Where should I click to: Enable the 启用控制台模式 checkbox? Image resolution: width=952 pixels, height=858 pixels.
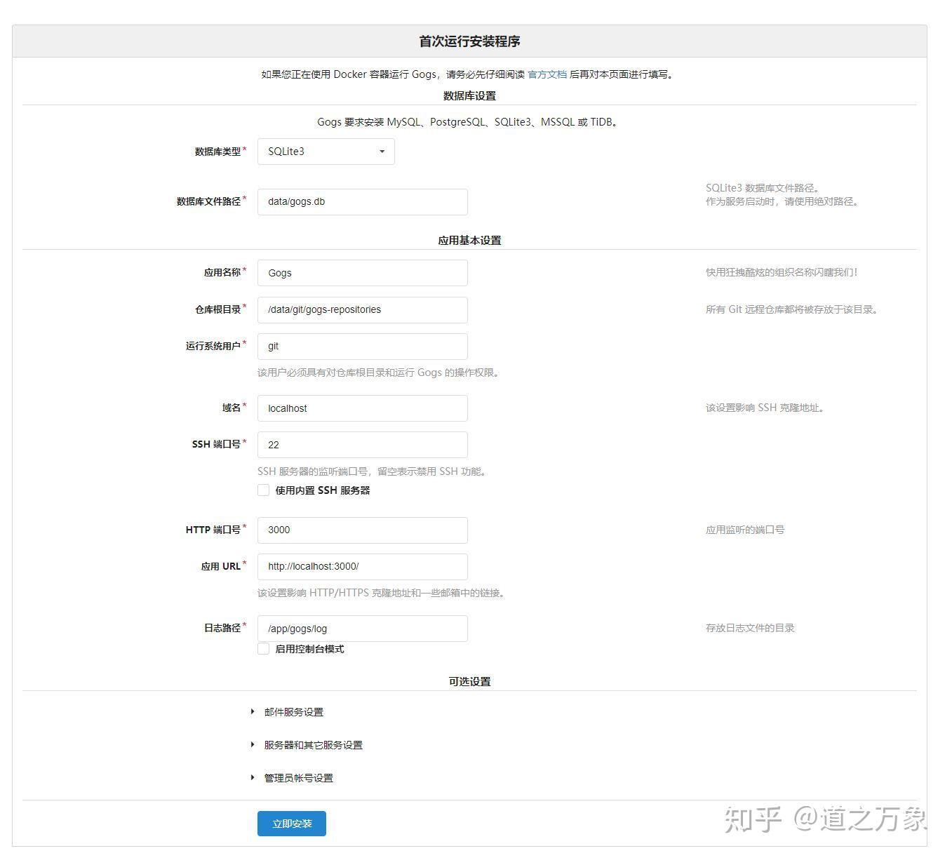tap(264, 649)
